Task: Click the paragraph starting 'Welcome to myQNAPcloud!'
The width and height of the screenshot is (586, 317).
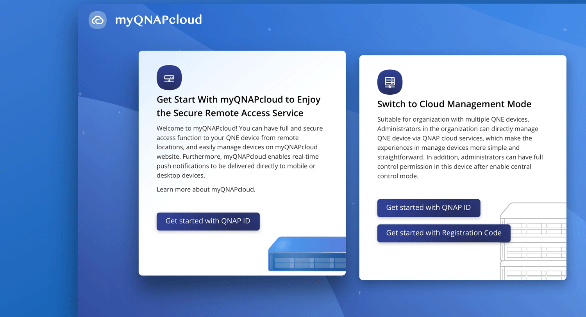Action: coord(240,152)
